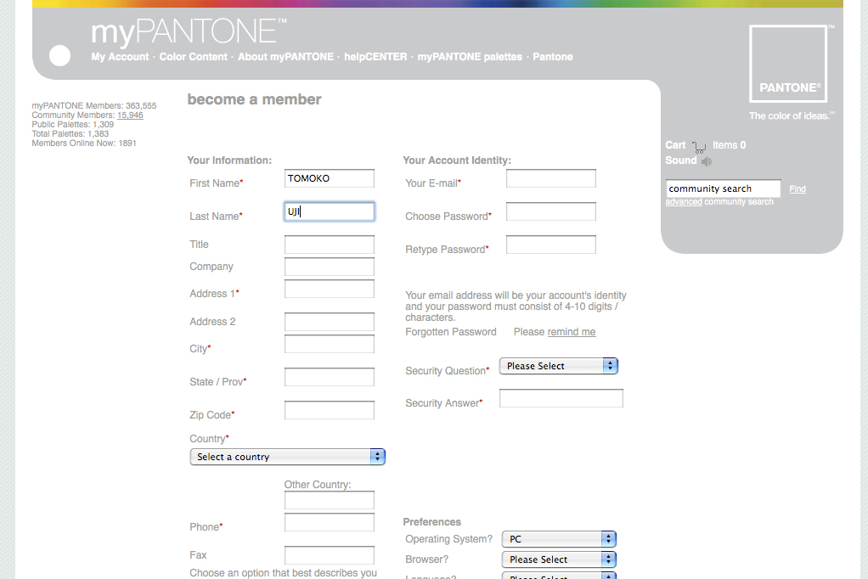Click the Company input field
868x579 pixels.
tap(330, 267)
